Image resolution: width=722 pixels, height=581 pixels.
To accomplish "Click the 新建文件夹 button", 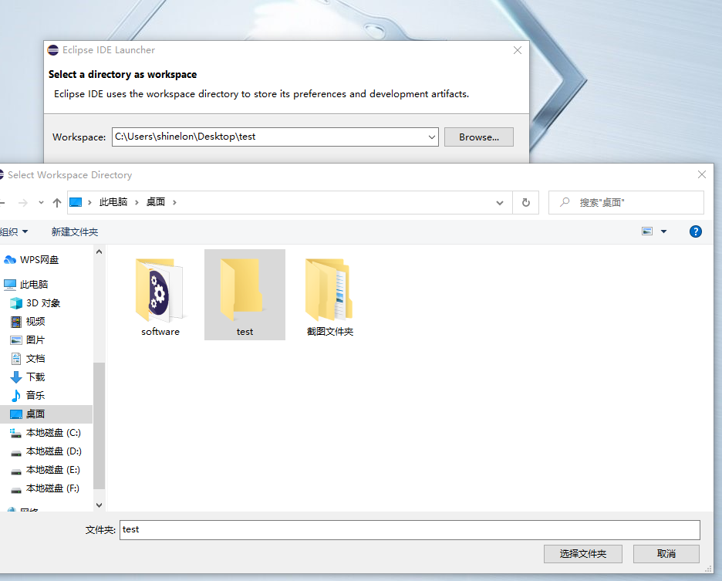I will tap(75, 231).
